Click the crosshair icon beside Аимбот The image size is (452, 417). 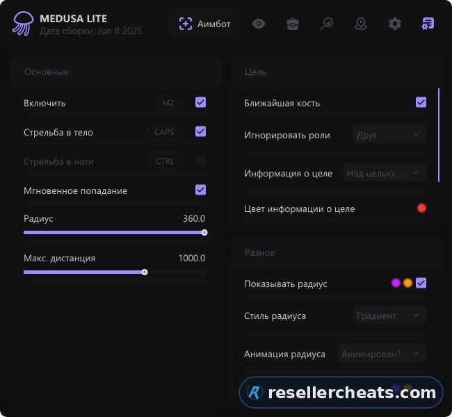pyautogui.click(x=186, y=24)
